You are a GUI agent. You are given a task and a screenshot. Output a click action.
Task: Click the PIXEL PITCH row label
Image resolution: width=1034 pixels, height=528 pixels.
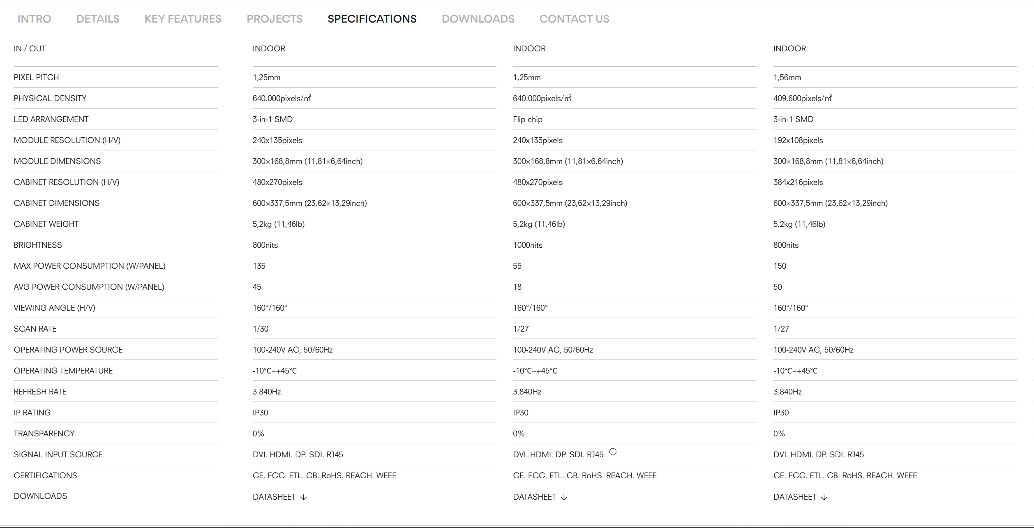[36, 77]
